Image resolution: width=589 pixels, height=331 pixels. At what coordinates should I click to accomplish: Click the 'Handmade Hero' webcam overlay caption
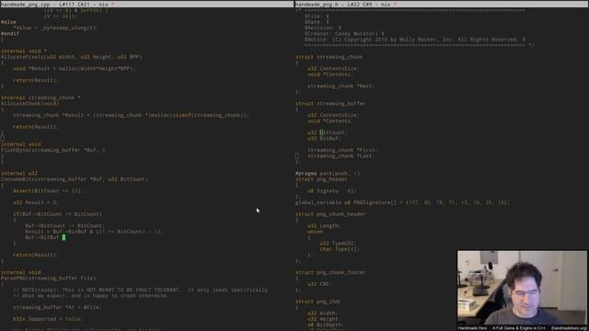point(472,328)
